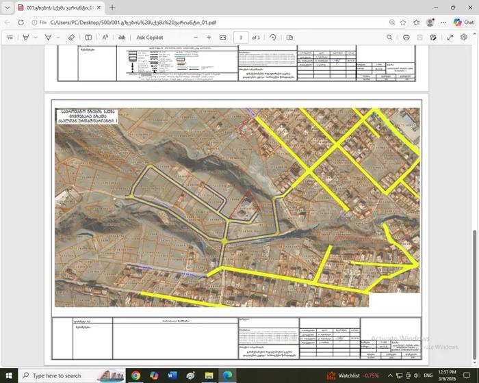Open the taskbar clock and date
479x383 pixels.
[447, 375]
